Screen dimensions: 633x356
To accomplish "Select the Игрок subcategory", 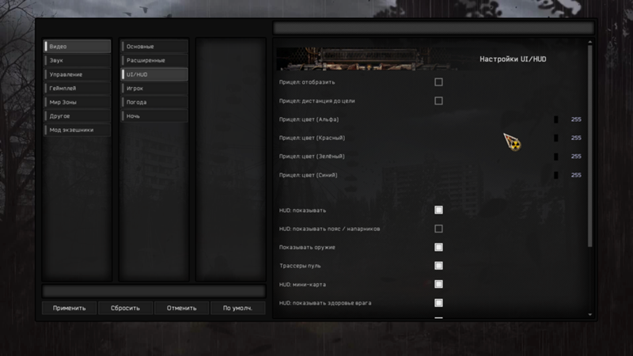I will coord(154,89).
